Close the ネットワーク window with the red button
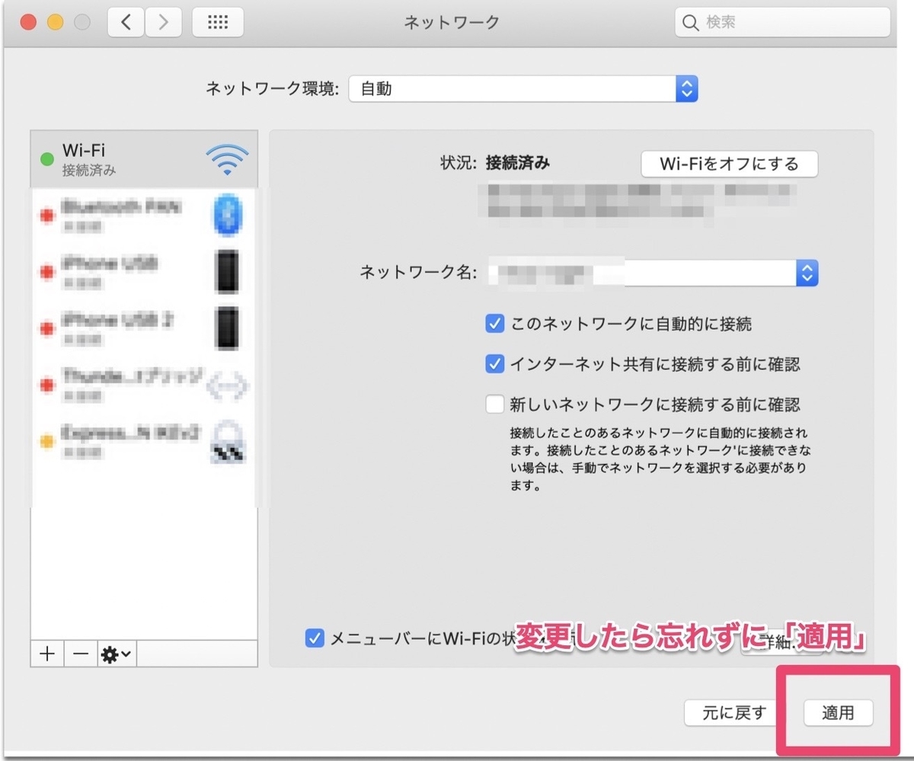Screen dimensions: 914x761 [28, 22]
